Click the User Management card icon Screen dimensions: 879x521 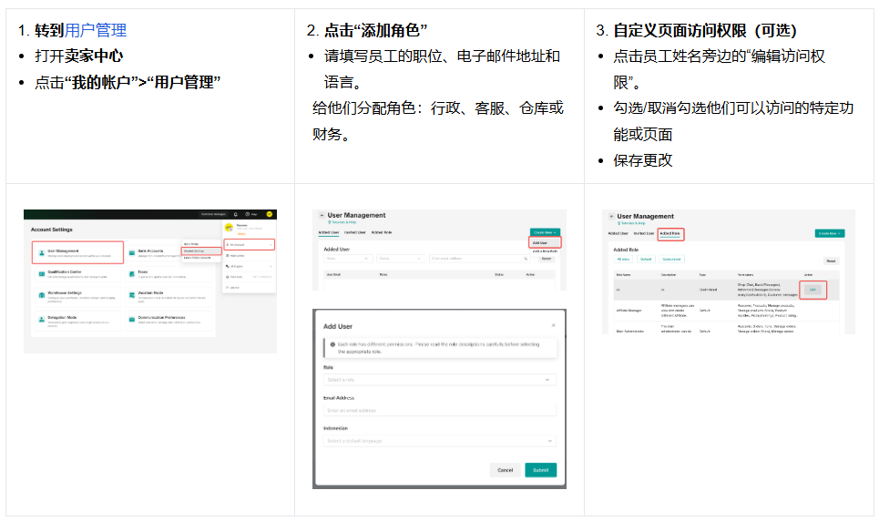(40, 251)
